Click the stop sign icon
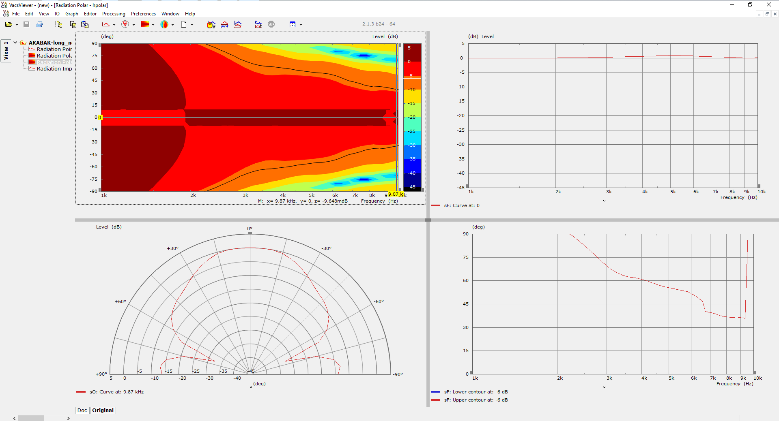Screen dimensions: 779x421 click(271, 24)
